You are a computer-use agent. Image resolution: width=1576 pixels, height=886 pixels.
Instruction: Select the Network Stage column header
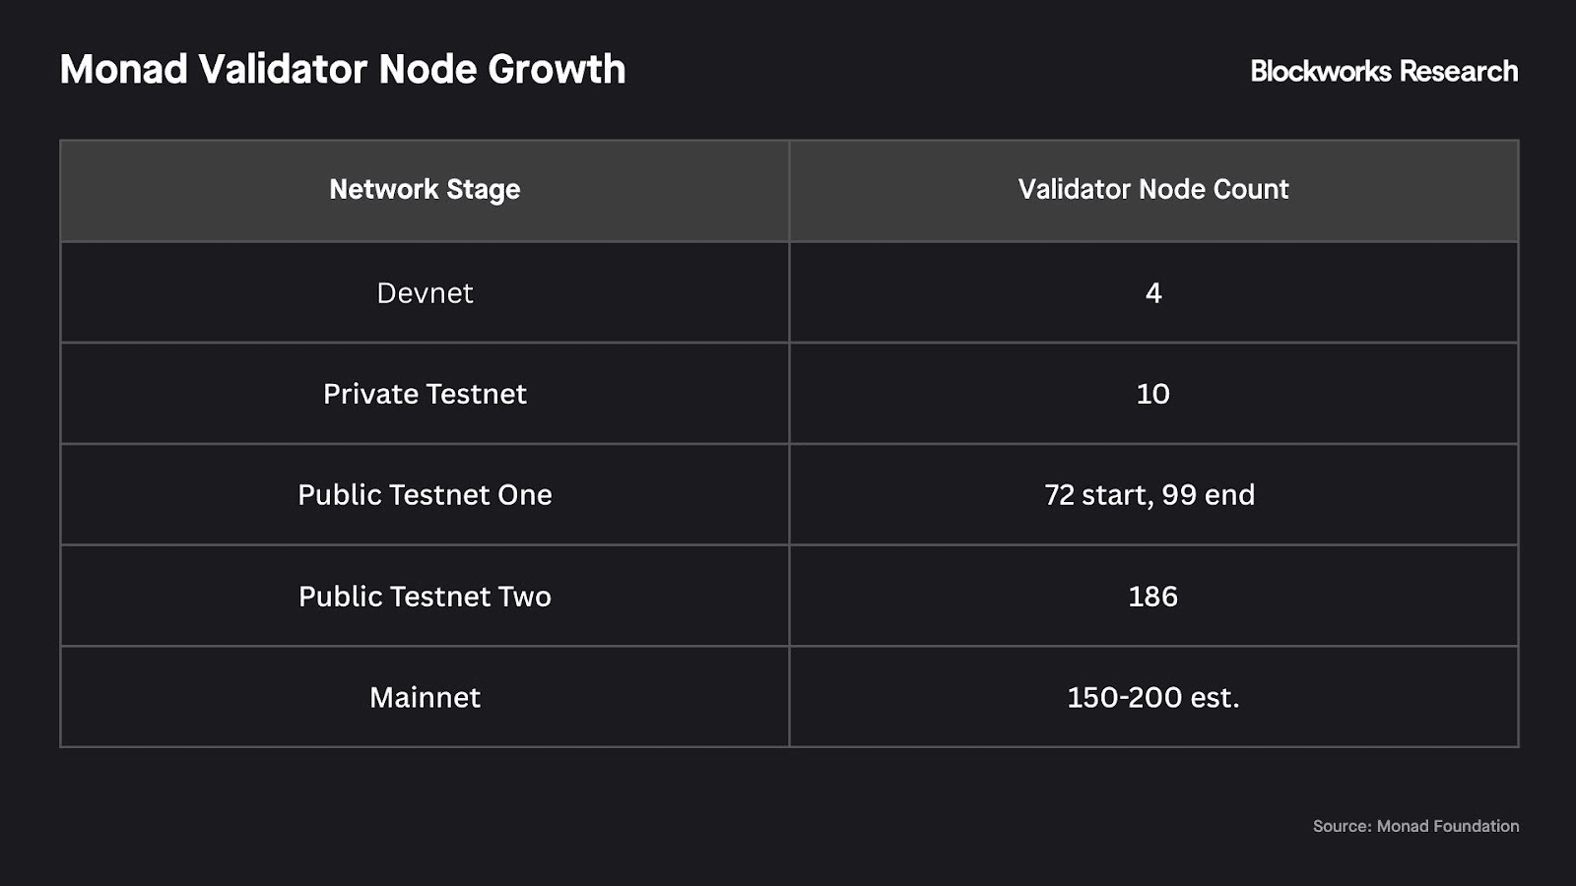pos(425,189)
